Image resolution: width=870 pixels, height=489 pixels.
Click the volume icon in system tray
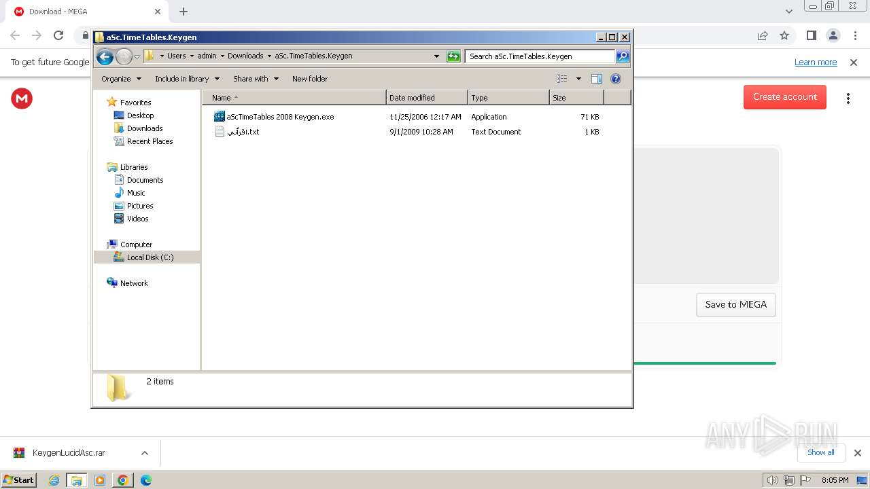[772, 480]
